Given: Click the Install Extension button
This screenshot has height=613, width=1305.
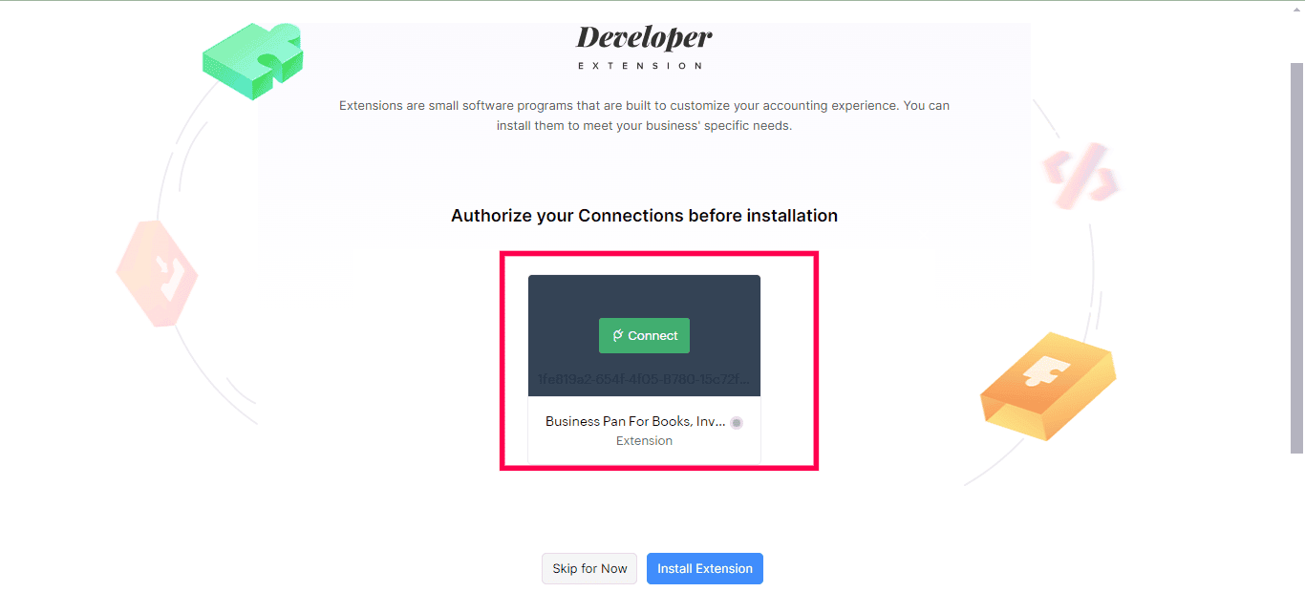Looking at the screenshot, I should (705, 568).
